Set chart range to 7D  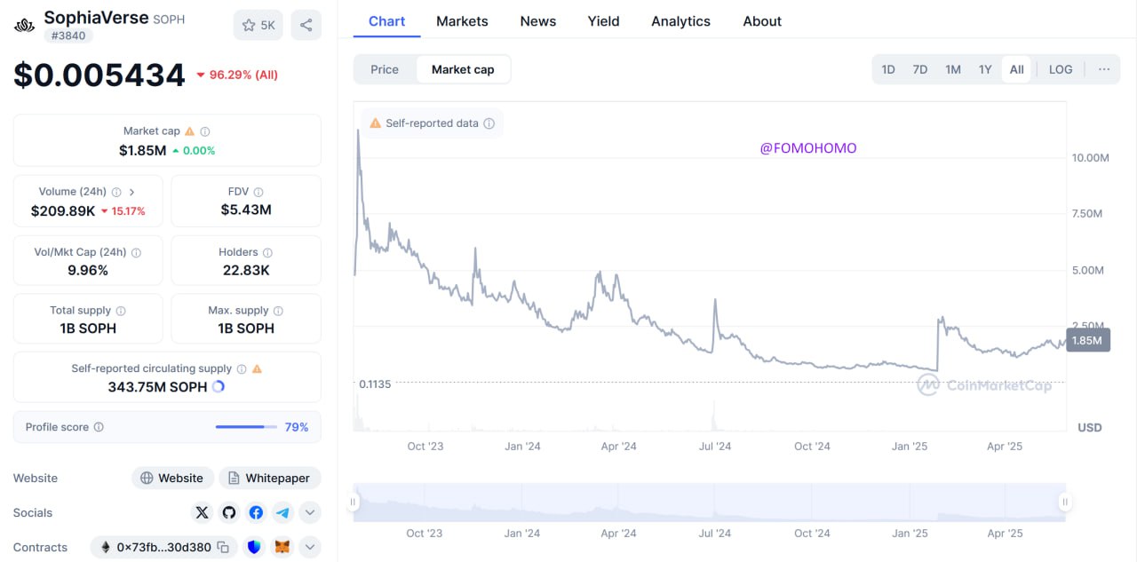[x=920, y=69]
